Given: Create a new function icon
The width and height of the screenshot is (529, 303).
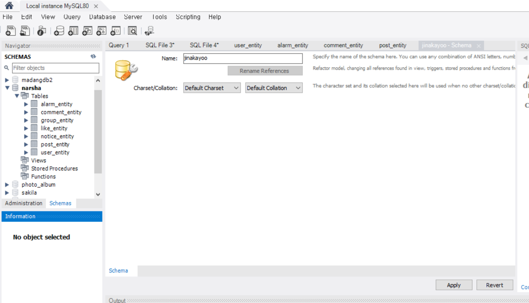Looking at the screenshot, I should [115, 31].
